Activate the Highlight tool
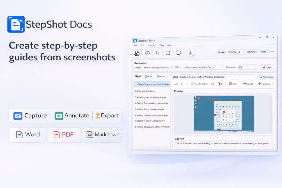Screen dimensions: 282x188 [x=248, y=84]
